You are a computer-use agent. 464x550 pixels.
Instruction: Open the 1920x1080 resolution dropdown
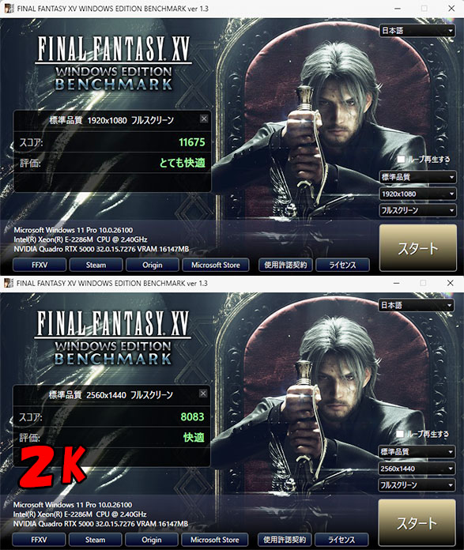coord(417,194)
